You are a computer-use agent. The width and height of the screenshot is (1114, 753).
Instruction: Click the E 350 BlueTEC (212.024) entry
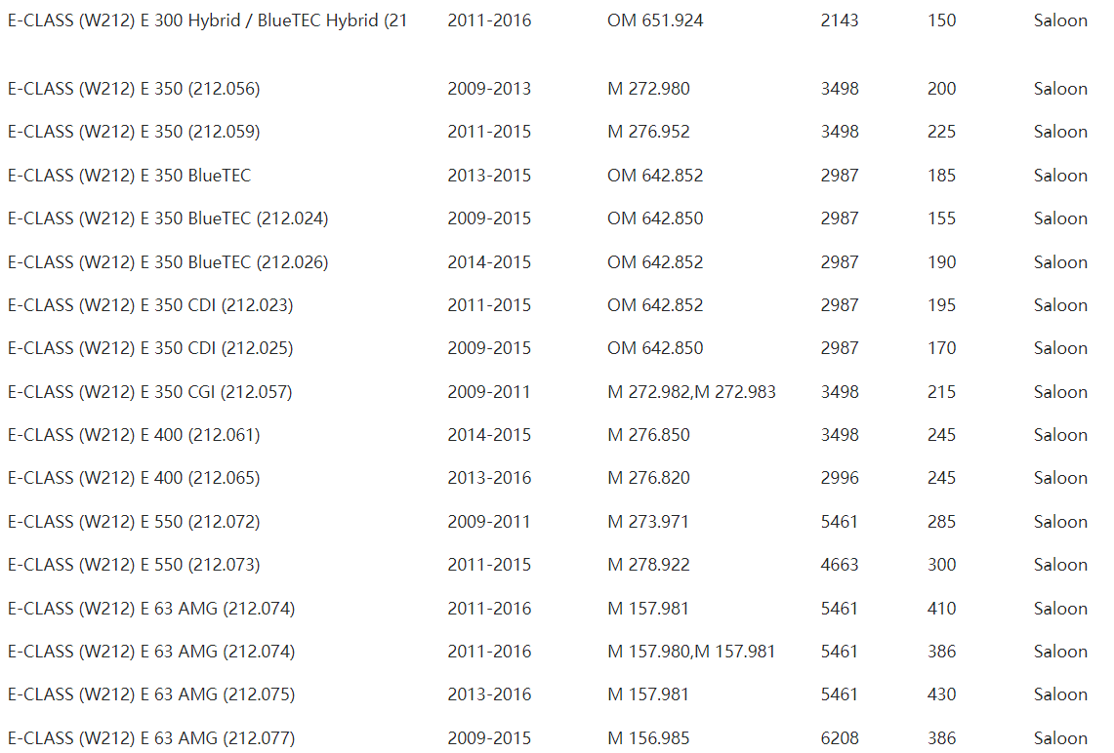[x=168, y=218]
